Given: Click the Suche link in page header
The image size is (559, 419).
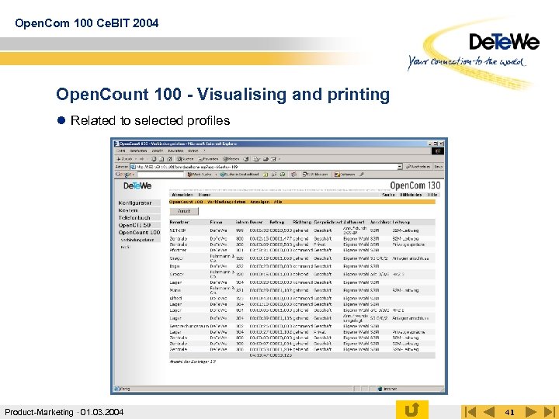Looking at the screenshot, I should point(389,195).
